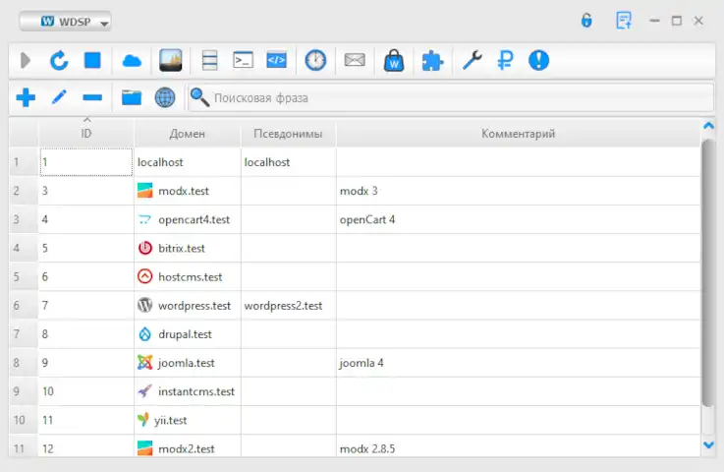Click the blue cloud icon

tap(132, 61)
